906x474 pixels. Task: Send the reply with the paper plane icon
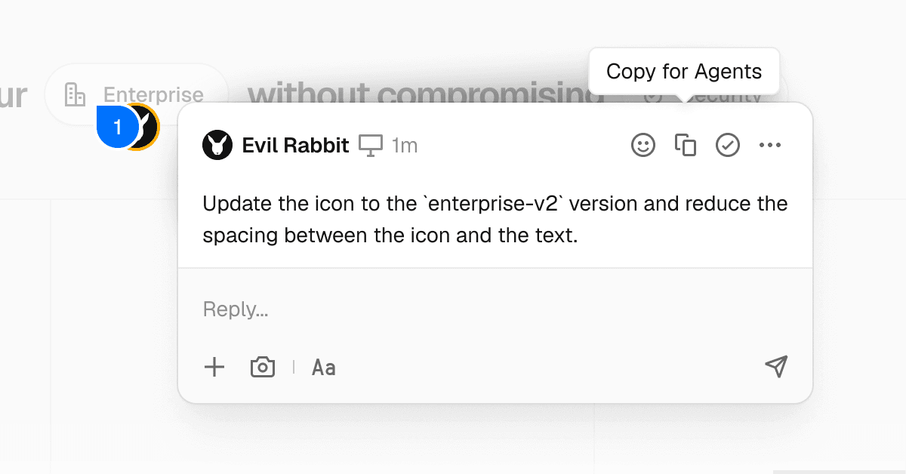click(x=776, y=367)
